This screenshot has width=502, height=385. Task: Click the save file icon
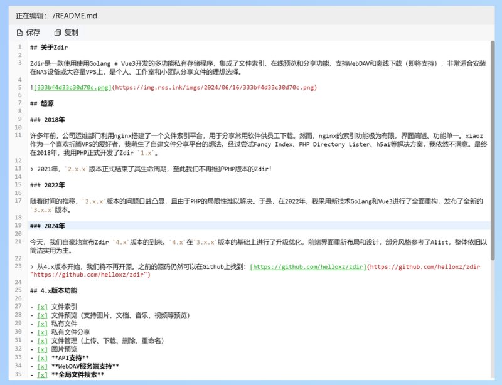(19, 33)
